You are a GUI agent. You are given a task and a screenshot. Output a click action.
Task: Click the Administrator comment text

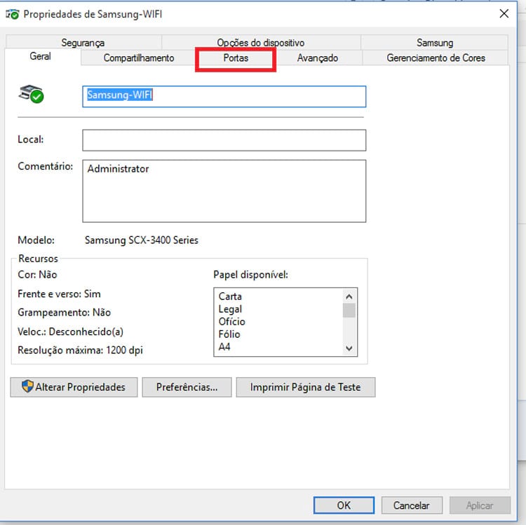point(118,169)
